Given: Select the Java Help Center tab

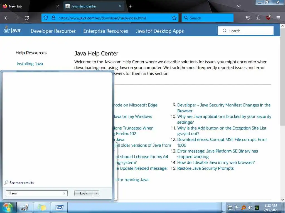Looking at the screenshot, I should pos(94,6).
